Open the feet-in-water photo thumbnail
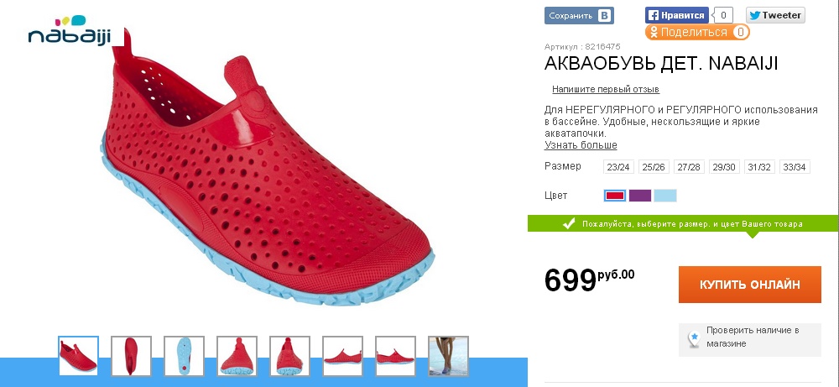 [x=448, y=356]
